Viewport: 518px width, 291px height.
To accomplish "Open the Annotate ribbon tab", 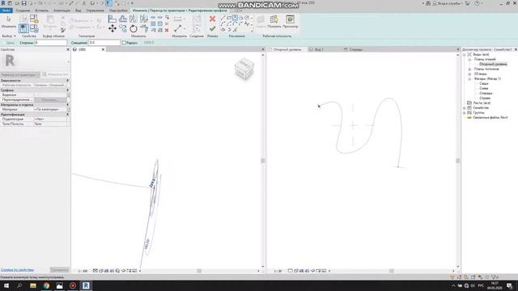I will point(62,11).
